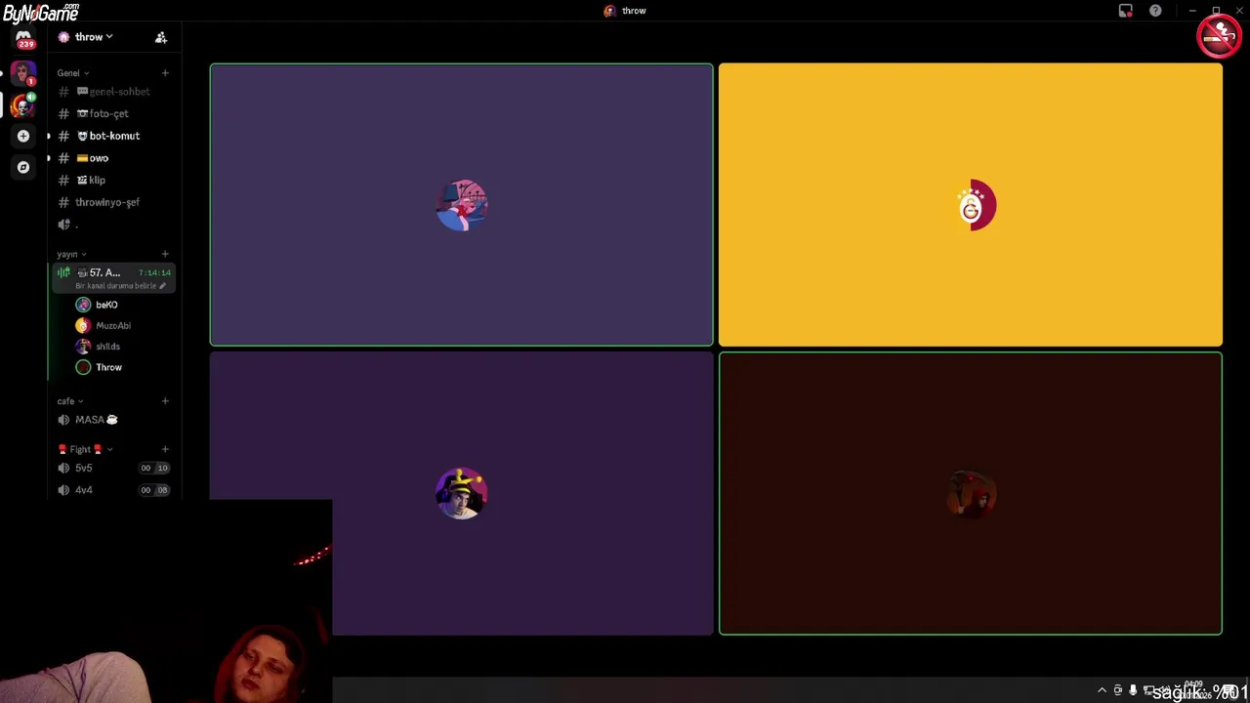Open the inbox icon in title bar
1250x703 pixels.
pyautogui.click(x=1126, y=11)
